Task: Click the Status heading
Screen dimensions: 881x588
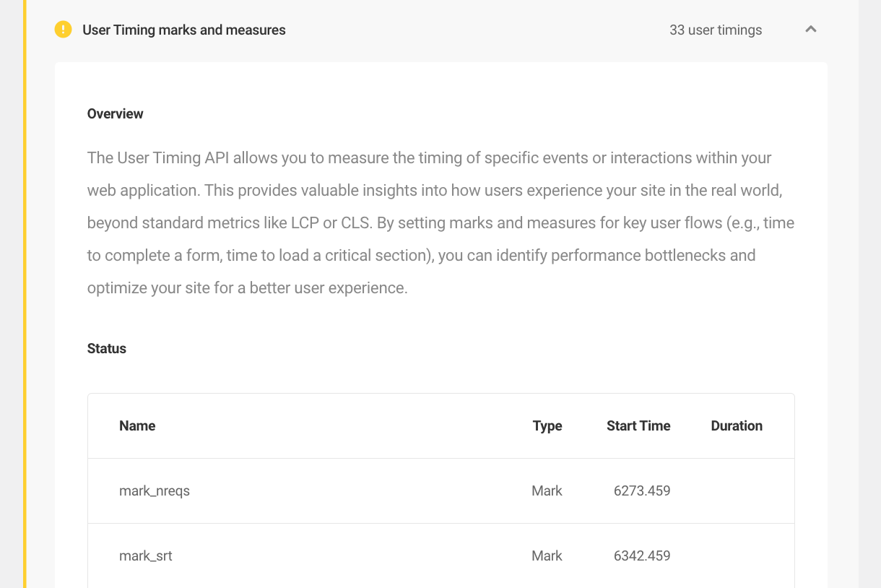Action: (x=107, y=348)
